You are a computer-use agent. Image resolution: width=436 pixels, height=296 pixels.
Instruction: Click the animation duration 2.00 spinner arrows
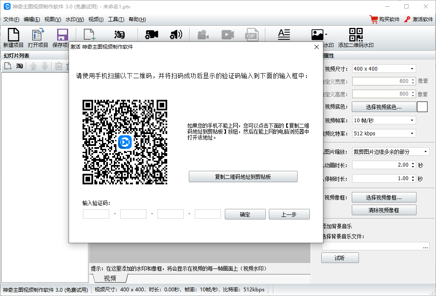[x=413, y=165]
